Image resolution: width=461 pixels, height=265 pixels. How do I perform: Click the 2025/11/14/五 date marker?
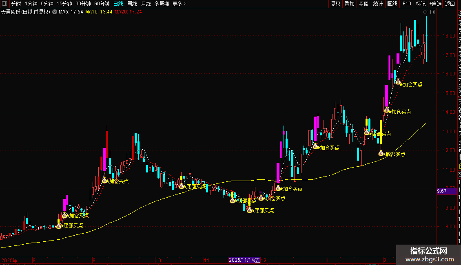coord(244,260)
